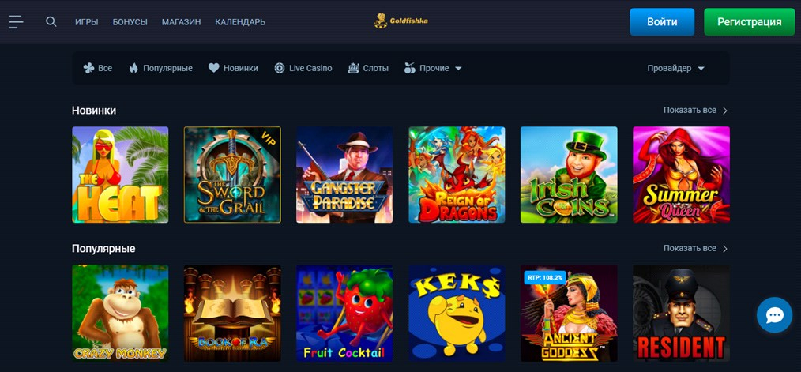Open the live chat bubble icon

(x=774, y=315)
